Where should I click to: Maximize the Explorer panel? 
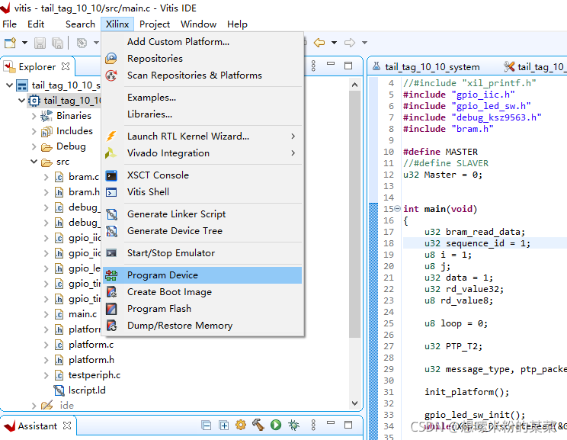tap(348, 66)
